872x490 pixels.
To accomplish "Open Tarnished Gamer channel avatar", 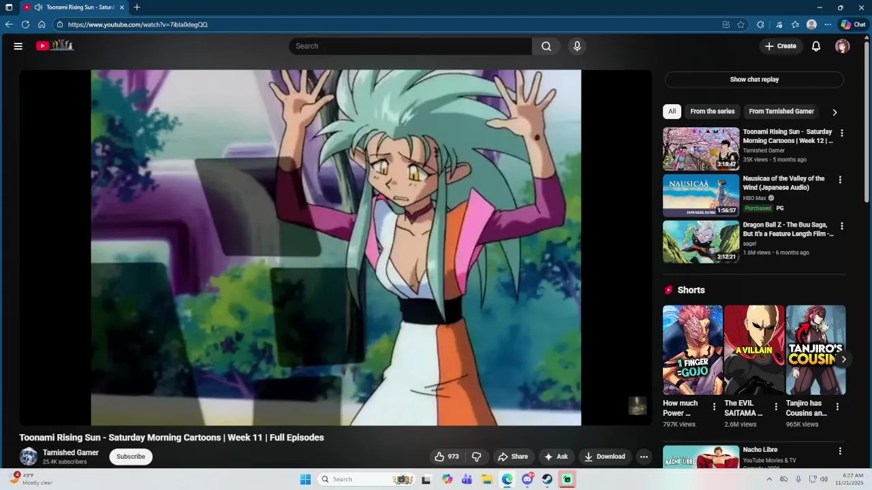I will [29, 457].
